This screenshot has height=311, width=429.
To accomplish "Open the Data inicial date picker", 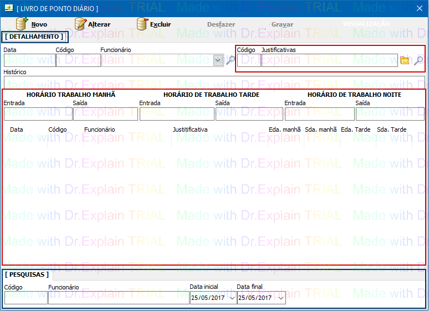I will coord(232,298).
